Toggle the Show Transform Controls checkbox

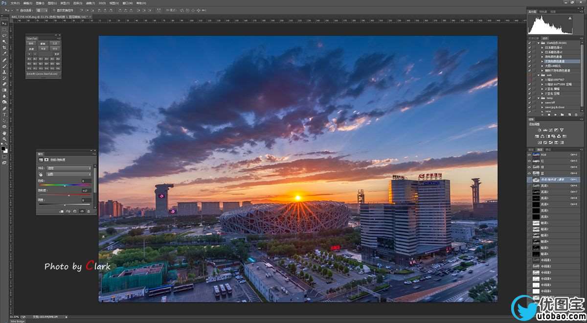54,10
